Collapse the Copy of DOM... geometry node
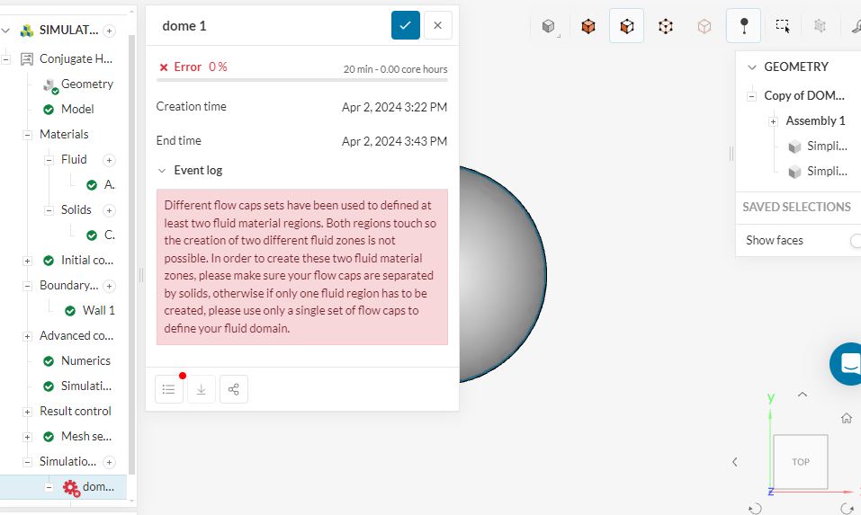Screen dimensions: 861x515 pos(752,96)
